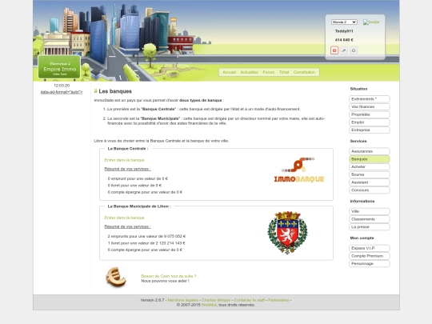Click the wrench settings icon
This screenshot has height=324, width=432.
click(x=344, y=50)
